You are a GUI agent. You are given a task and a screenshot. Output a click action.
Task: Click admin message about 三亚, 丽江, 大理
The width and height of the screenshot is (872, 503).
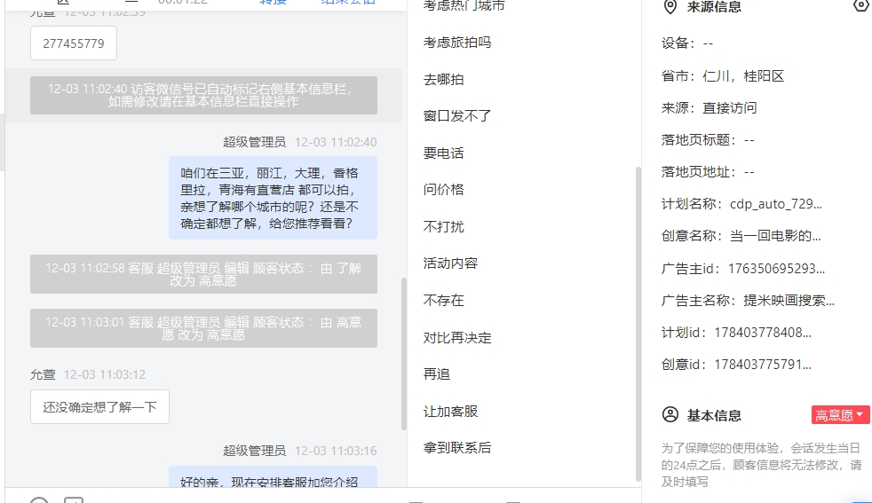coord(273,198)
